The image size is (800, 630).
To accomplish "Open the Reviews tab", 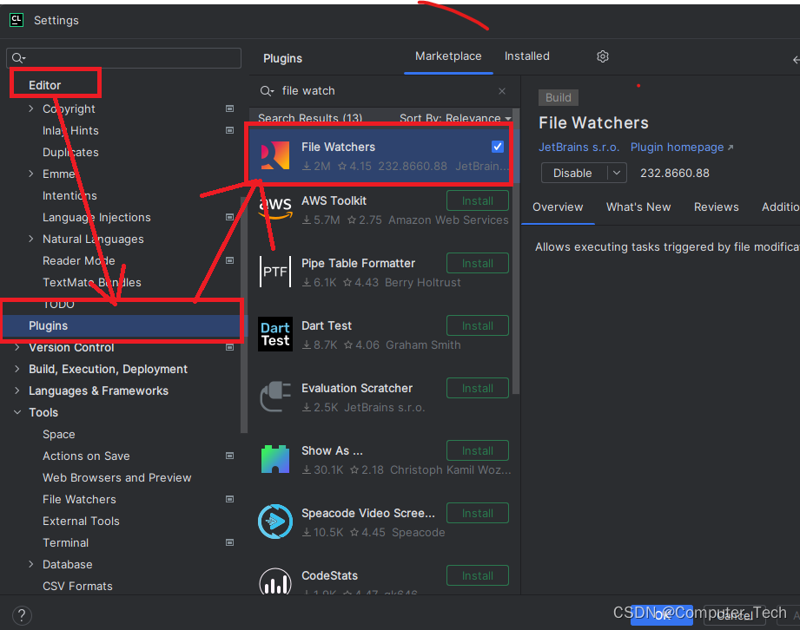I will (717, 207).
